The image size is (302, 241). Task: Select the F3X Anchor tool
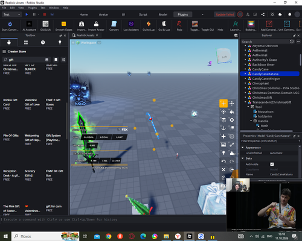tap(223, 128)
